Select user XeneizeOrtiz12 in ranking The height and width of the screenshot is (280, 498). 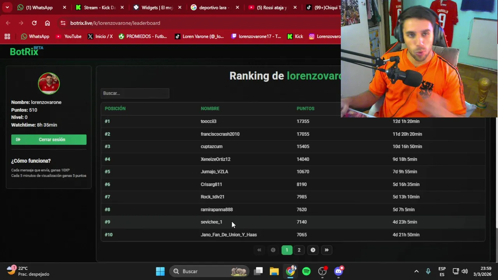point(216,159)
